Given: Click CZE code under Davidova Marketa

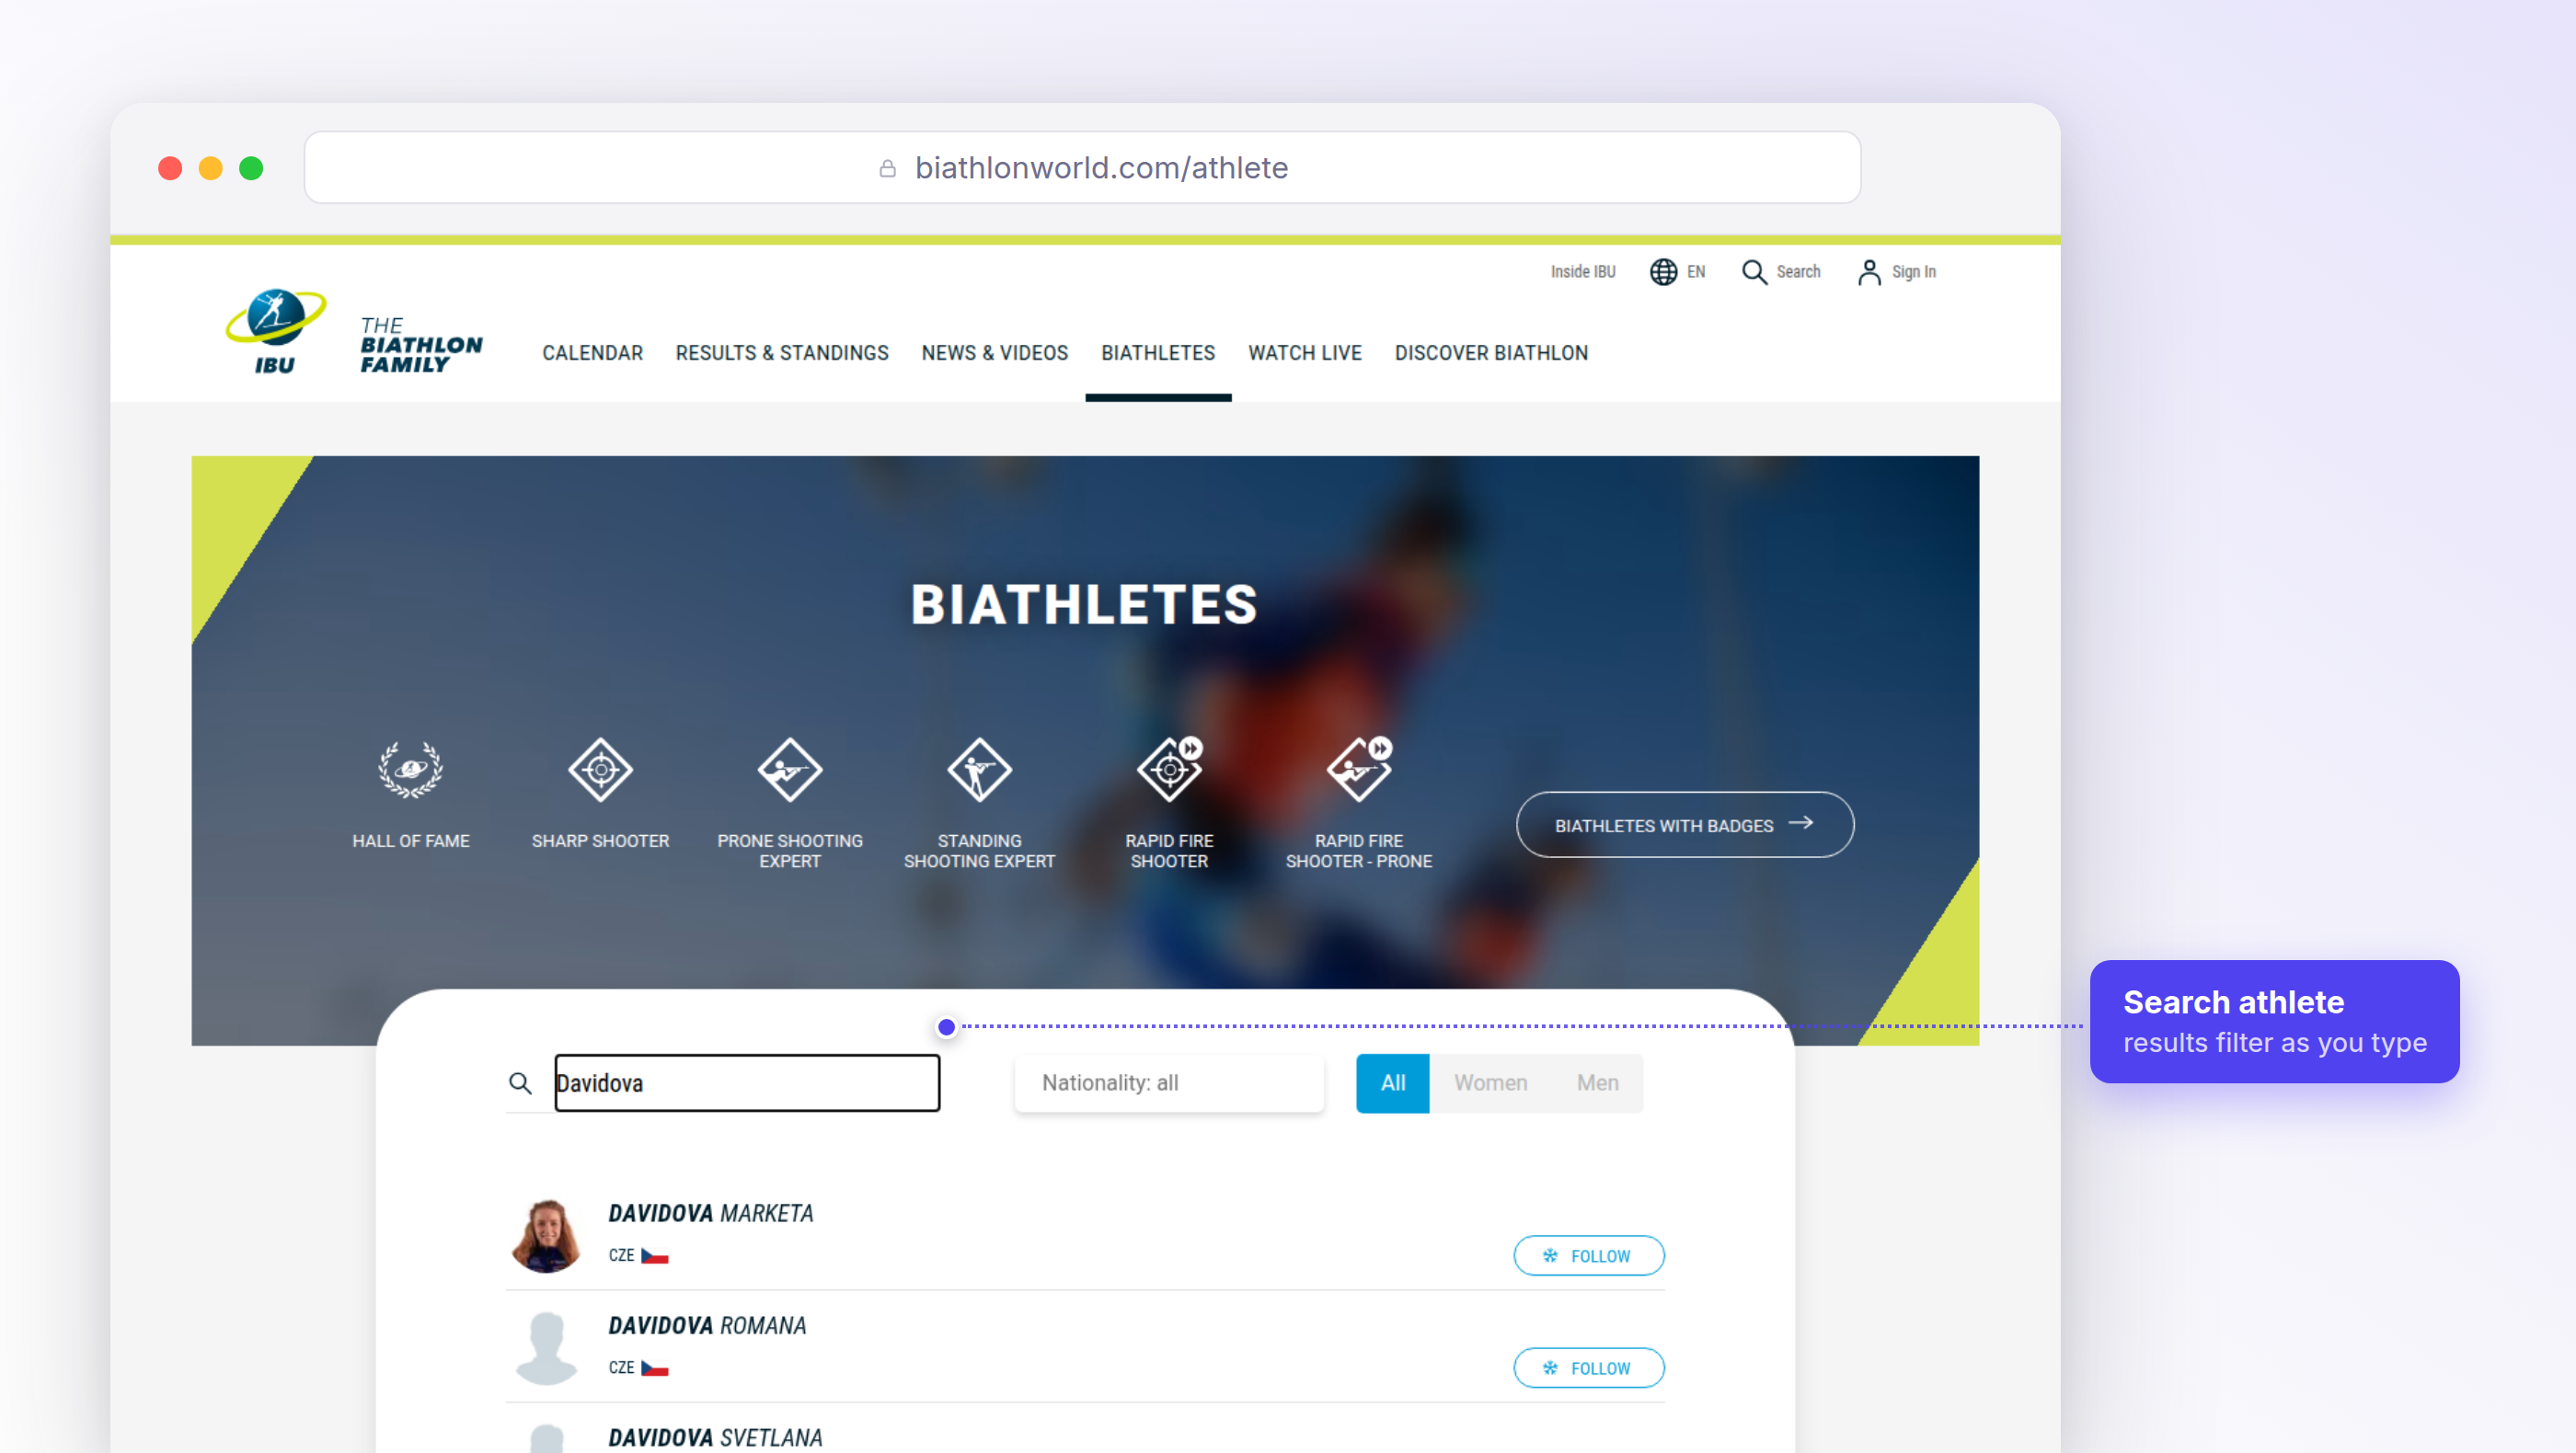Looking at the screenshot, I should 621,1255.
